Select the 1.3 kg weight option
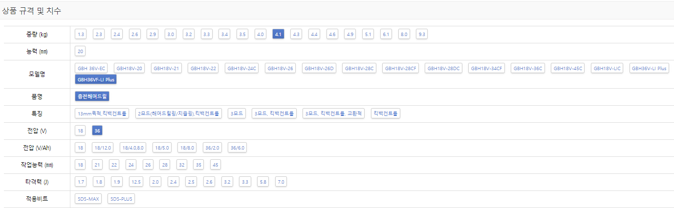This screenshot has width=674, height=208. (81, 34)
